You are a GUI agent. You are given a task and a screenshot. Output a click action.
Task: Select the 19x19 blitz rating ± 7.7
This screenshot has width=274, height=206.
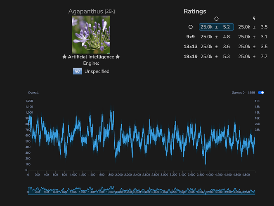tap(253, 56)
